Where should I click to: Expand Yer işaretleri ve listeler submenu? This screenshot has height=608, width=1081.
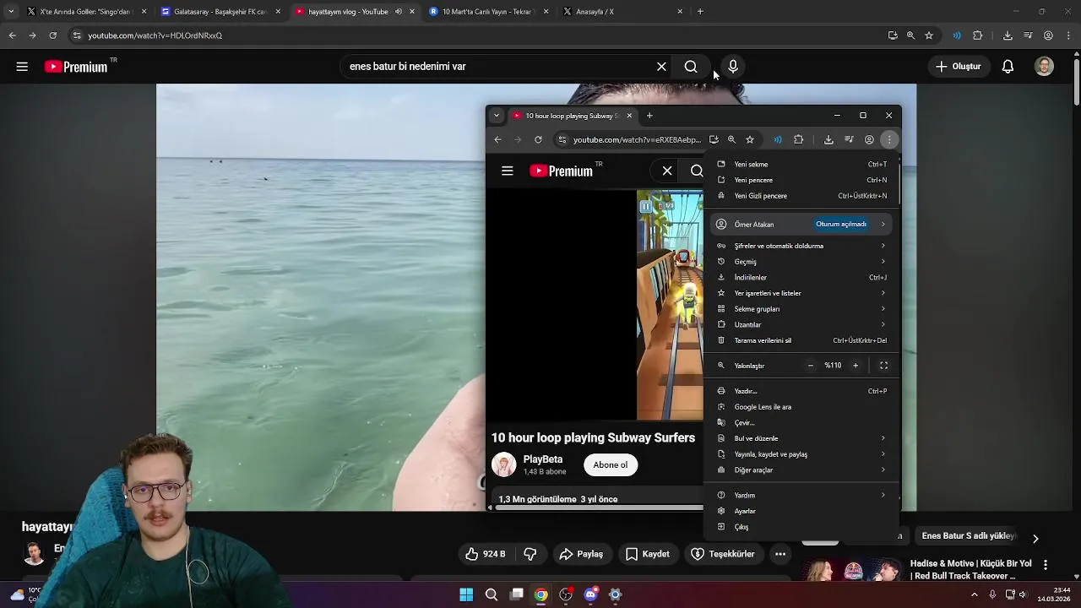coord(801,293)
